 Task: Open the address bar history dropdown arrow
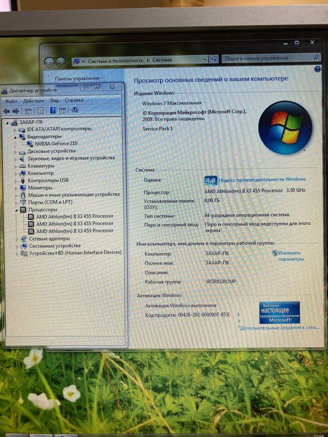204,59
